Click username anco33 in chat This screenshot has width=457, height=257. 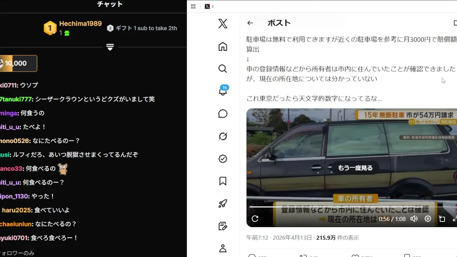coord(11,168)
